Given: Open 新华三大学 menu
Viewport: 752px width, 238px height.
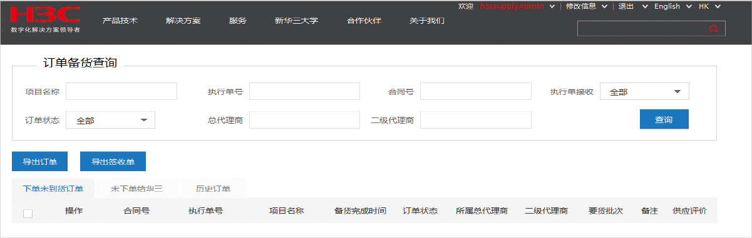Looking at the screenshot, I should coord(296,21).
